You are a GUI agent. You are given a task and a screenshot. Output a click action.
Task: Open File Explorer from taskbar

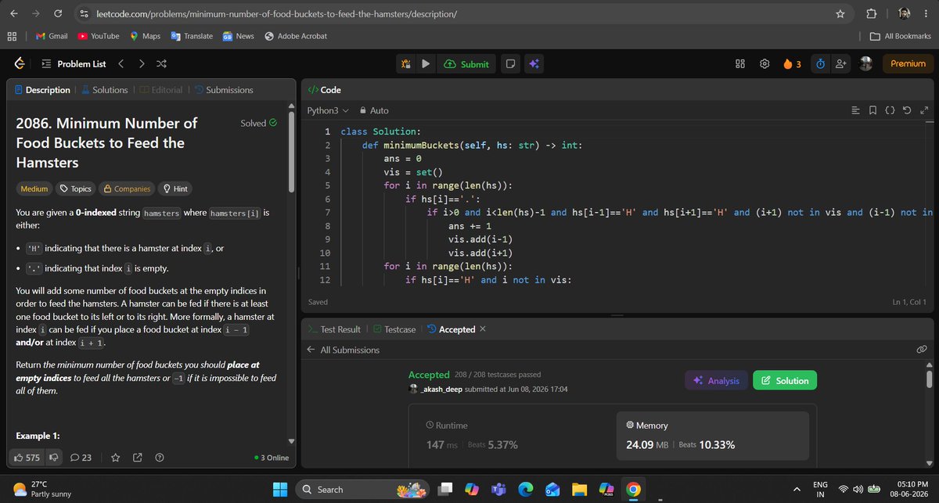click(x=578, y=489)
